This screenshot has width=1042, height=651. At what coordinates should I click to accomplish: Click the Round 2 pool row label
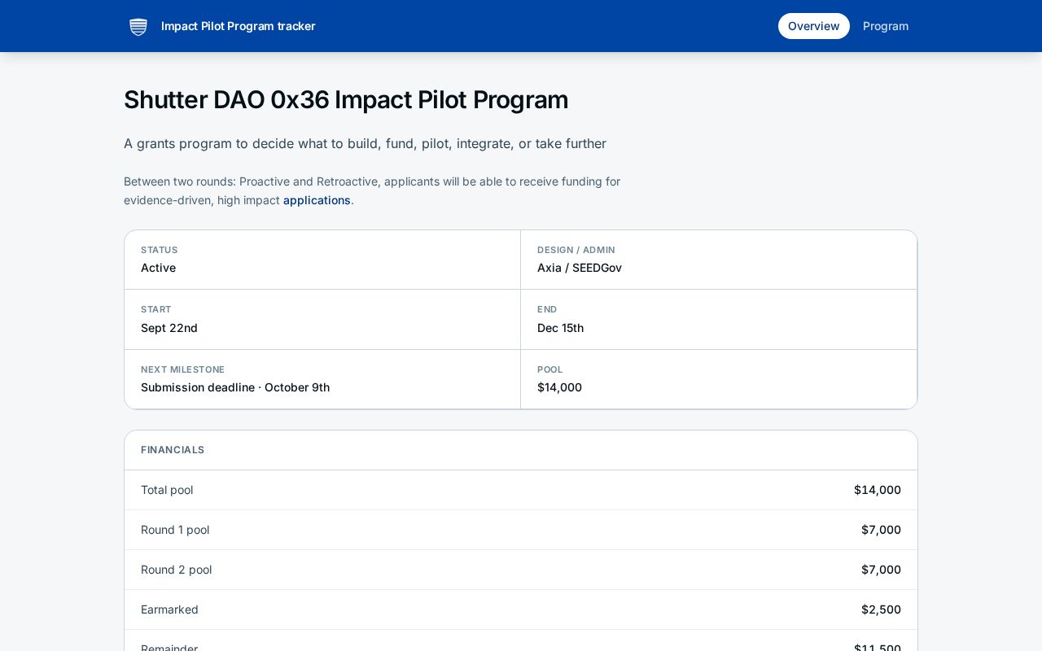pos(176,570)
